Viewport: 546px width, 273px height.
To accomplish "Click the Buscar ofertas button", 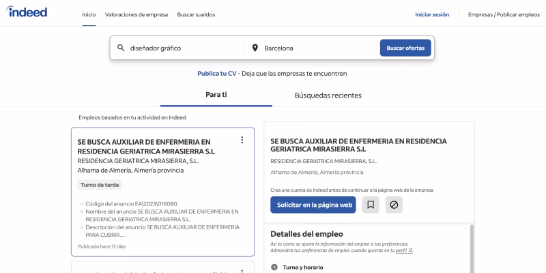I will click(x=405, y=48).
